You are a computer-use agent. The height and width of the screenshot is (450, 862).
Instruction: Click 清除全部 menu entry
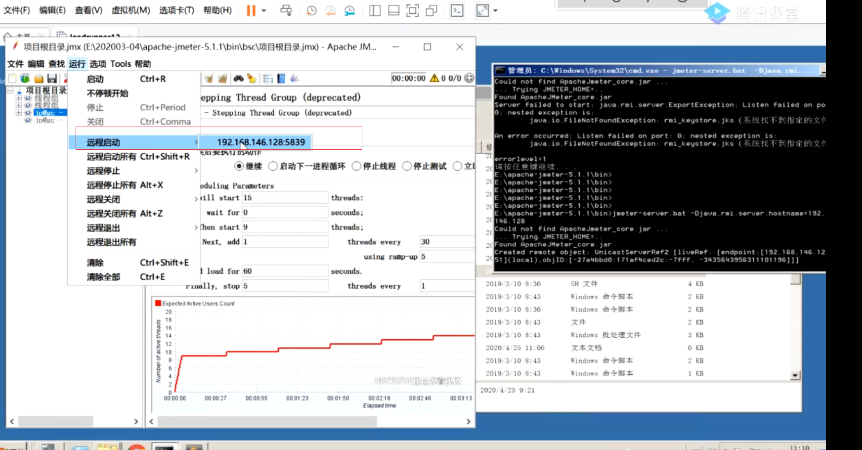[x=133, y=277]
